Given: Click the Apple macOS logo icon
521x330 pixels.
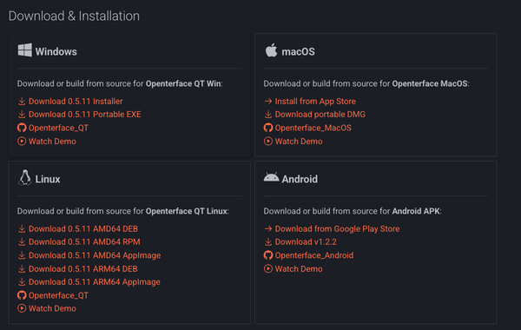Looking at the screenshot, I should point(271,50).
